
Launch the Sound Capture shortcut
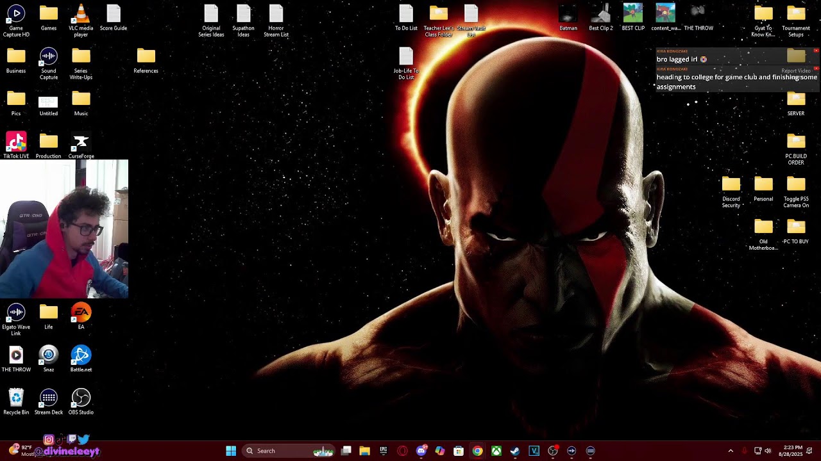pos(49,63)
